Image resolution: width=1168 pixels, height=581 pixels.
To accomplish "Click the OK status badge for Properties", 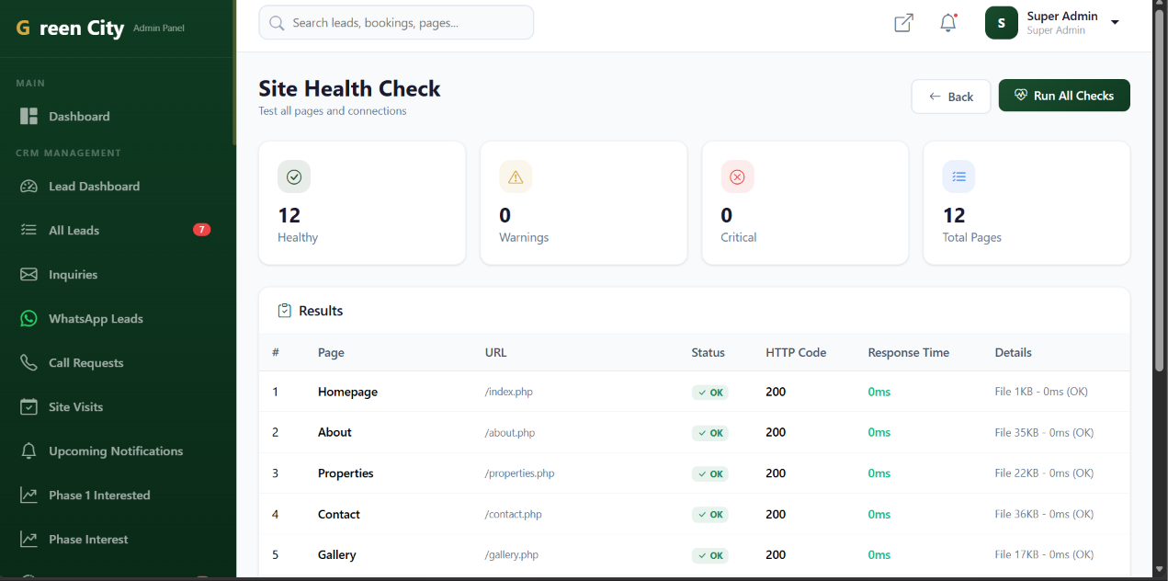I will (710, 473).
